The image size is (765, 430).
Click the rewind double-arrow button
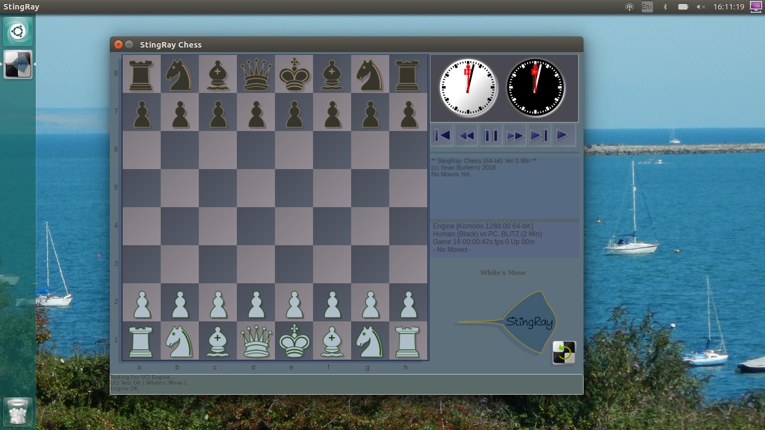click(466, 135)
